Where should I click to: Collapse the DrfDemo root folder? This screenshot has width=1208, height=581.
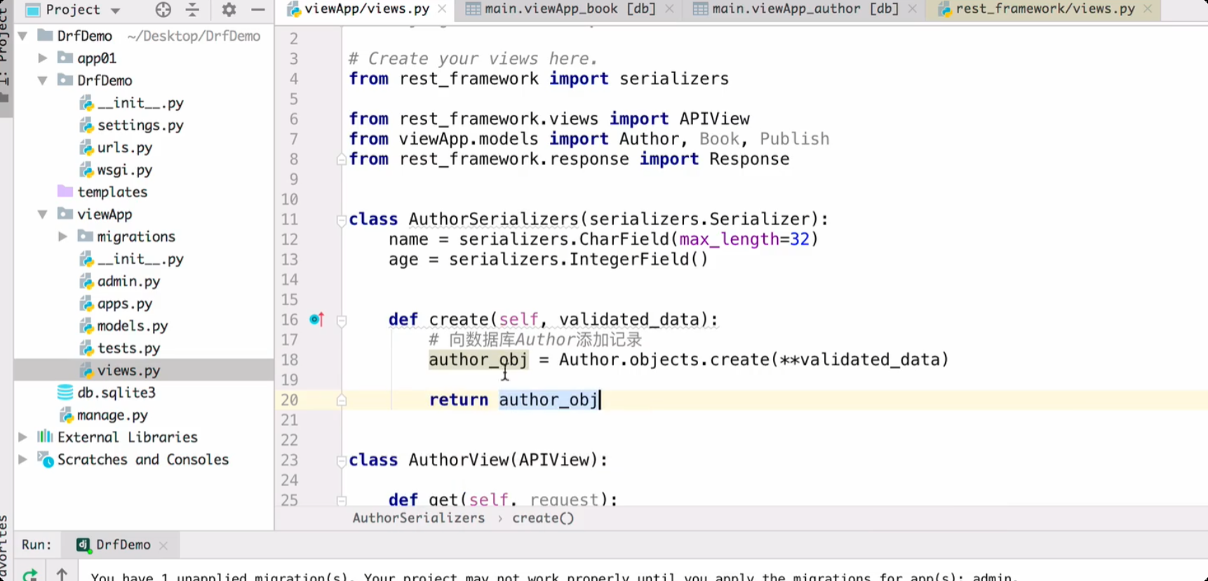(x=23, y=36)
